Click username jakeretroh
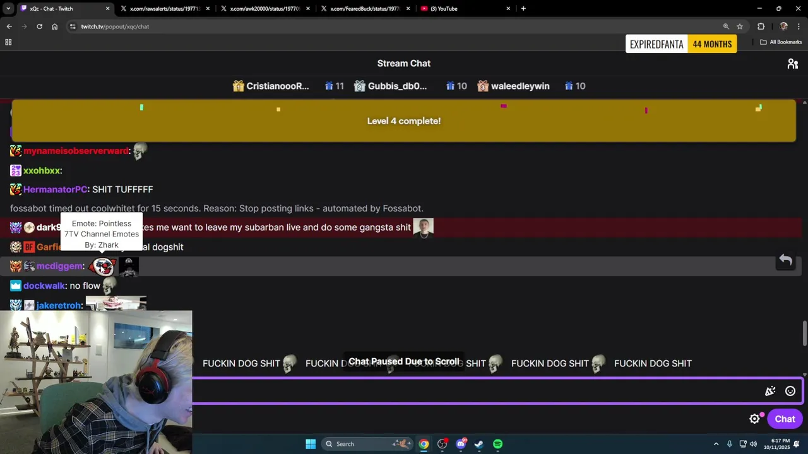This screenshot has height=454, width=808. tap(59, 305)
